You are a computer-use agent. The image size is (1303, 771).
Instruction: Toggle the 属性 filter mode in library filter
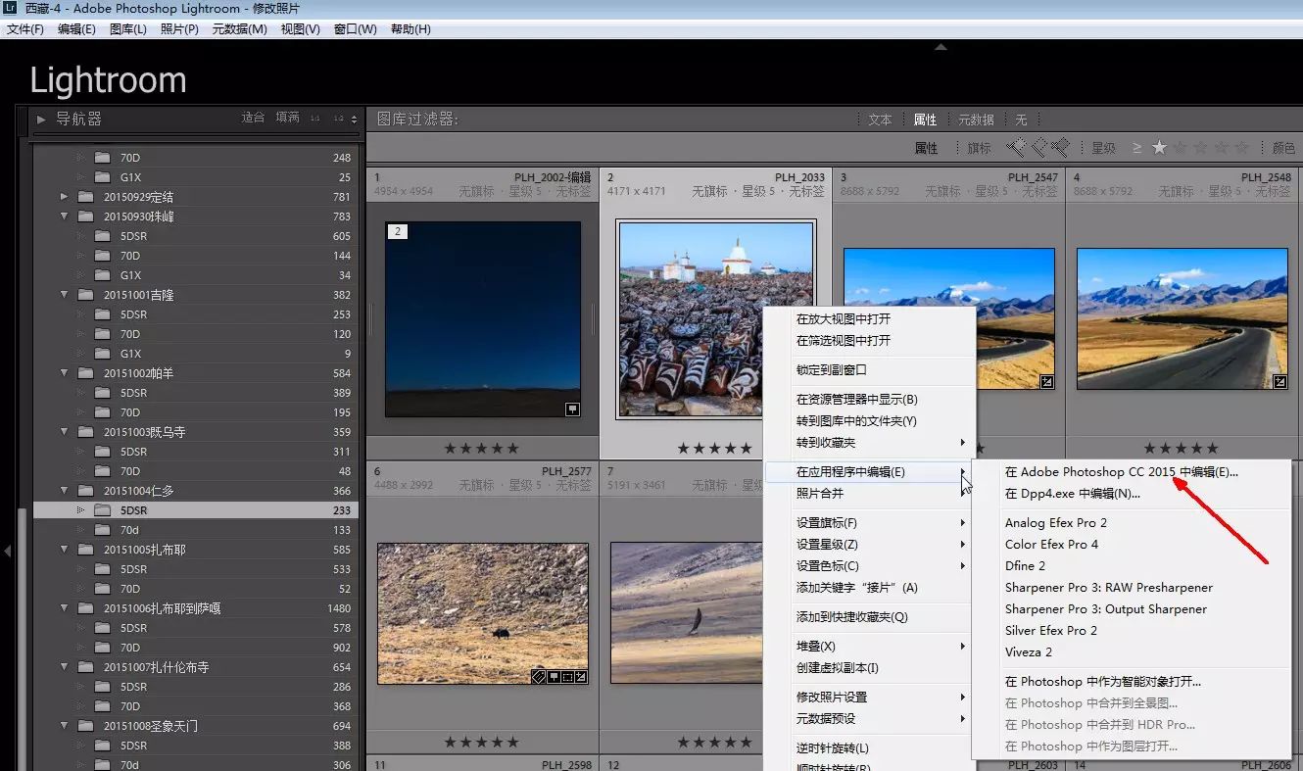(925, 120)
